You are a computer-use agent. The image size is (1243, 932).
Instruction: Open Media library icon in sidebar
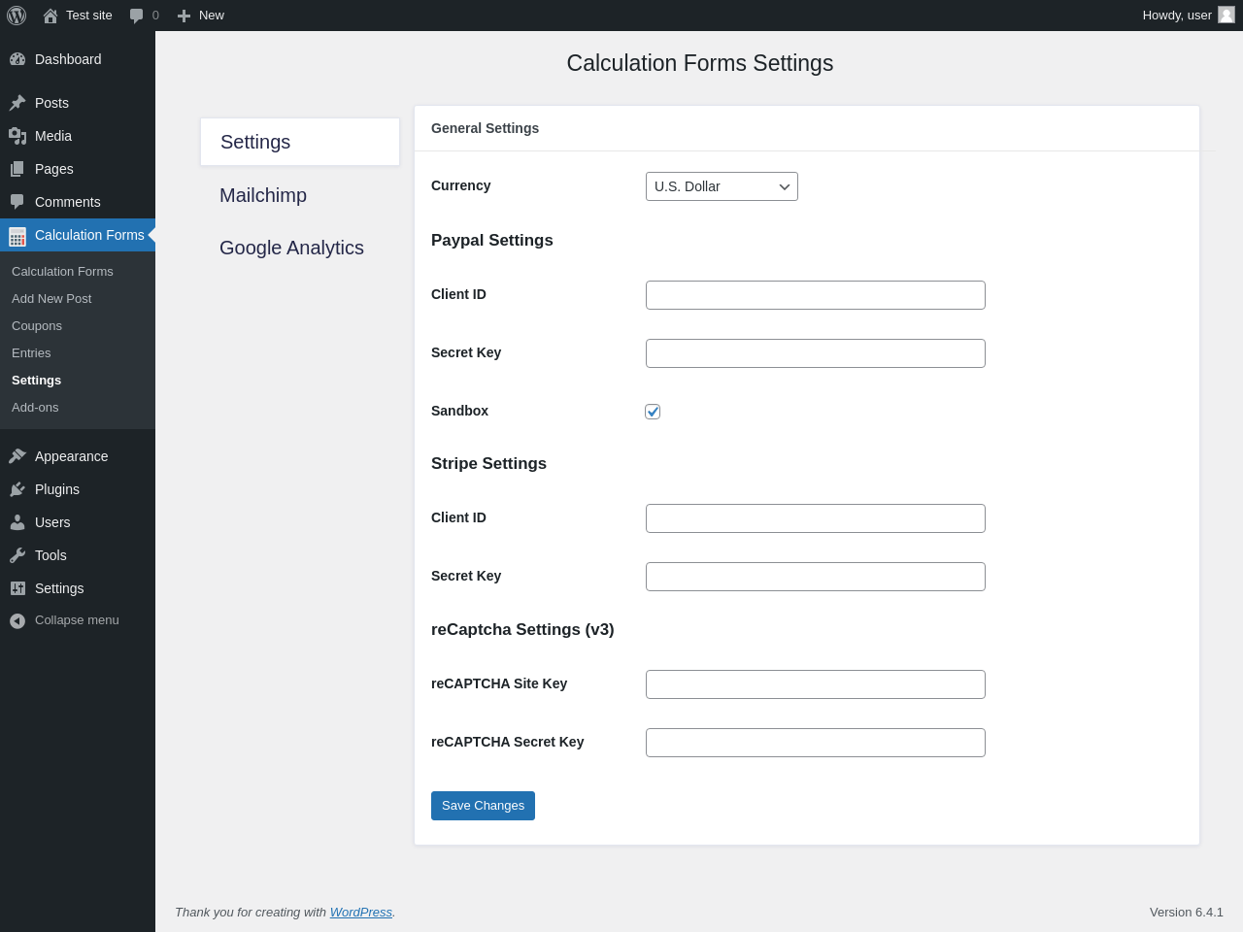[x=17, y=136]
